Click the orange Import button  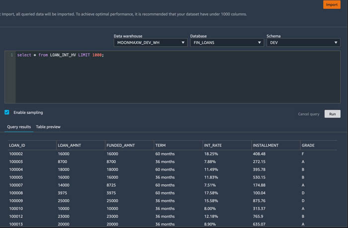332,4
